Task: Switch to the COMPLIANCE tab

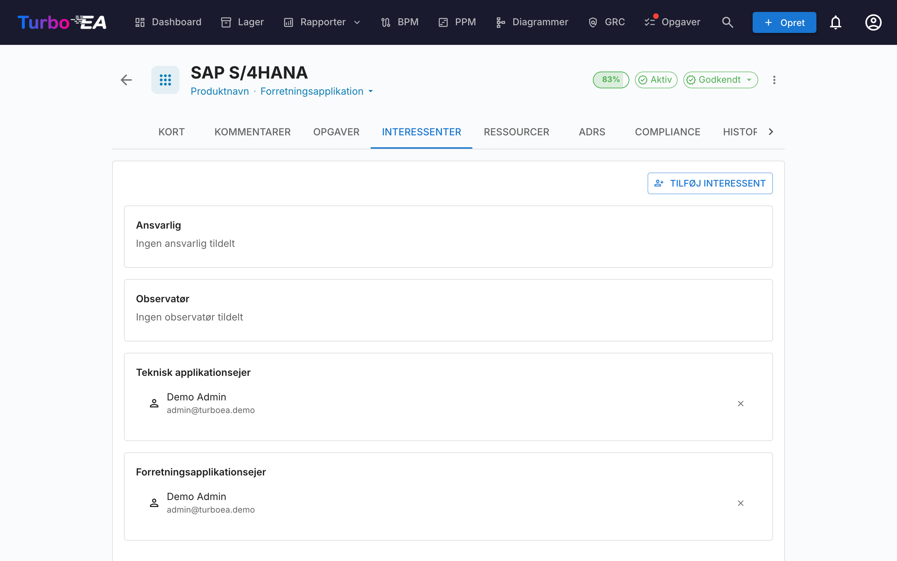Action: coord(667,132)
